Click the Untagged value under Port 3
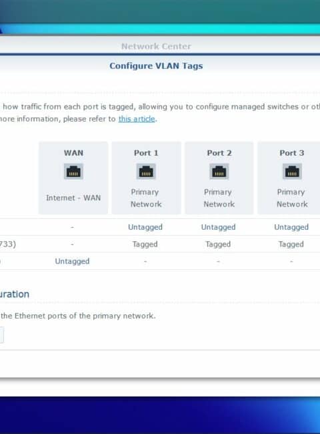 coord(291,227)
